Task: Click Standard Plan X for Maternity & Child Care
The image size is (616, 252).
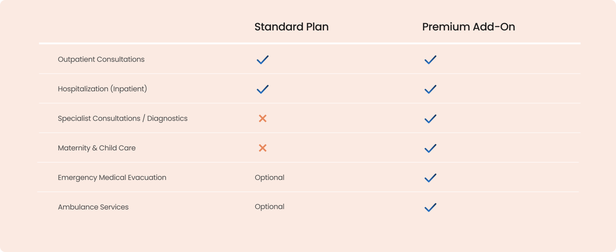Action: 263,148
